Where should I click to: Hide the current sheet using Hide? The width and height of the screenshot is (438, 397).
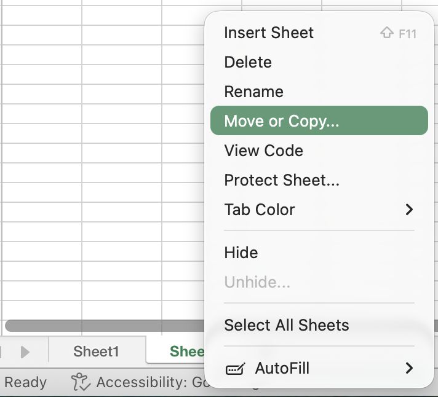[241, 253]
